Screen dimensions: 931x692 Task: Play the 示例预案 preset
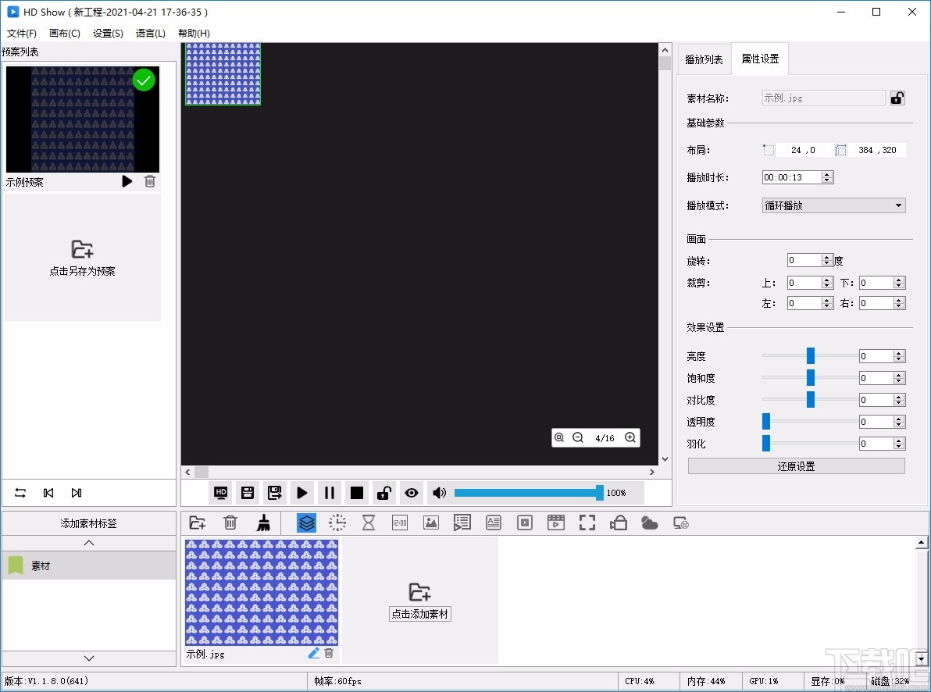127,181
